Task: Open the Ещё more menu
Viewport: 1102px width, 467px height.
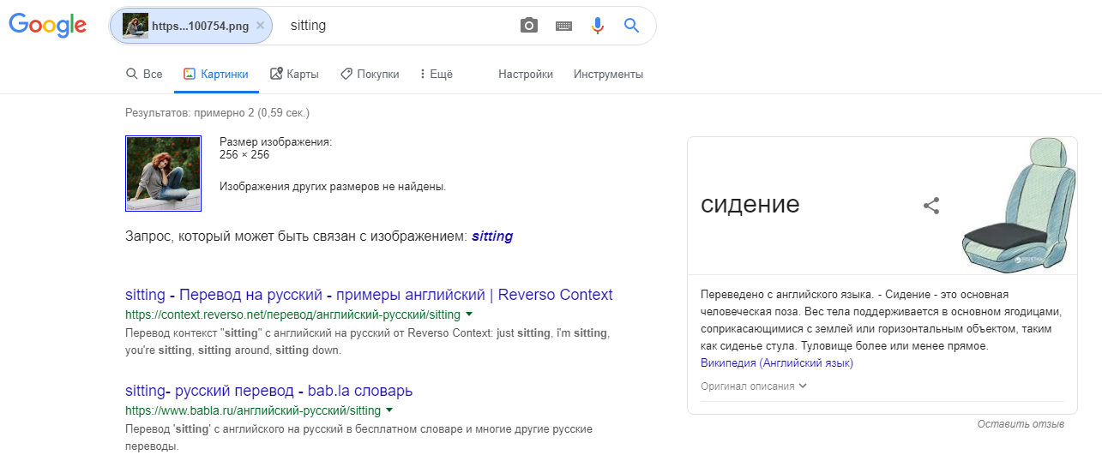Action: point(436,75)
